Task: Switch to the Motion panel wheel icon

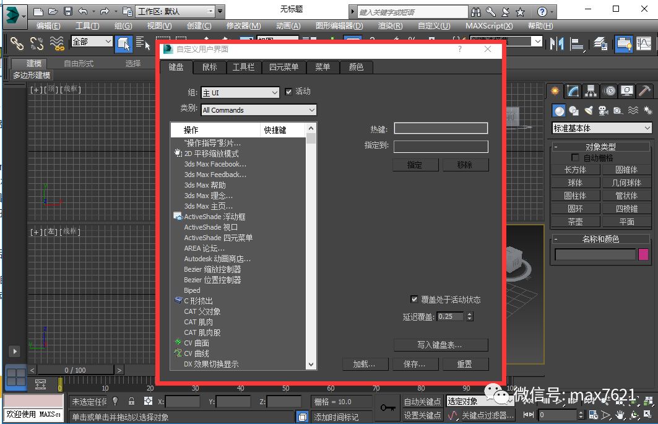Action: pos(610,90)
